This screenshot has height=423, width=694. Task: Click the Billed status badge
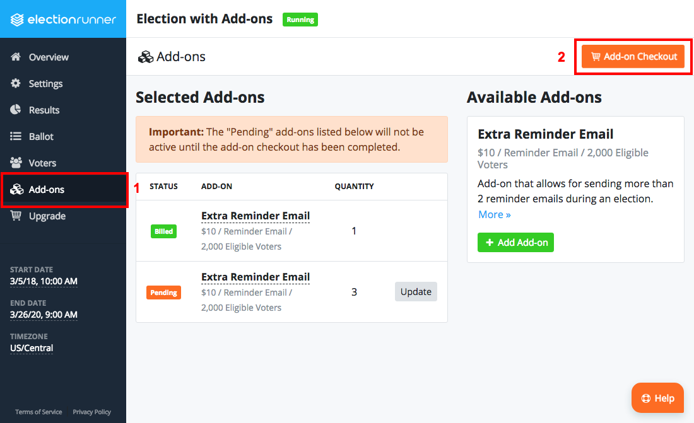coord(163,231)
